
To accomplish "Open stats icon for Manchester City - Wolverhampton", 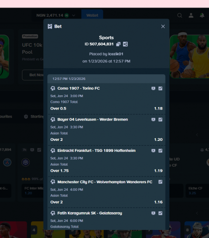I will click(160, 182).
